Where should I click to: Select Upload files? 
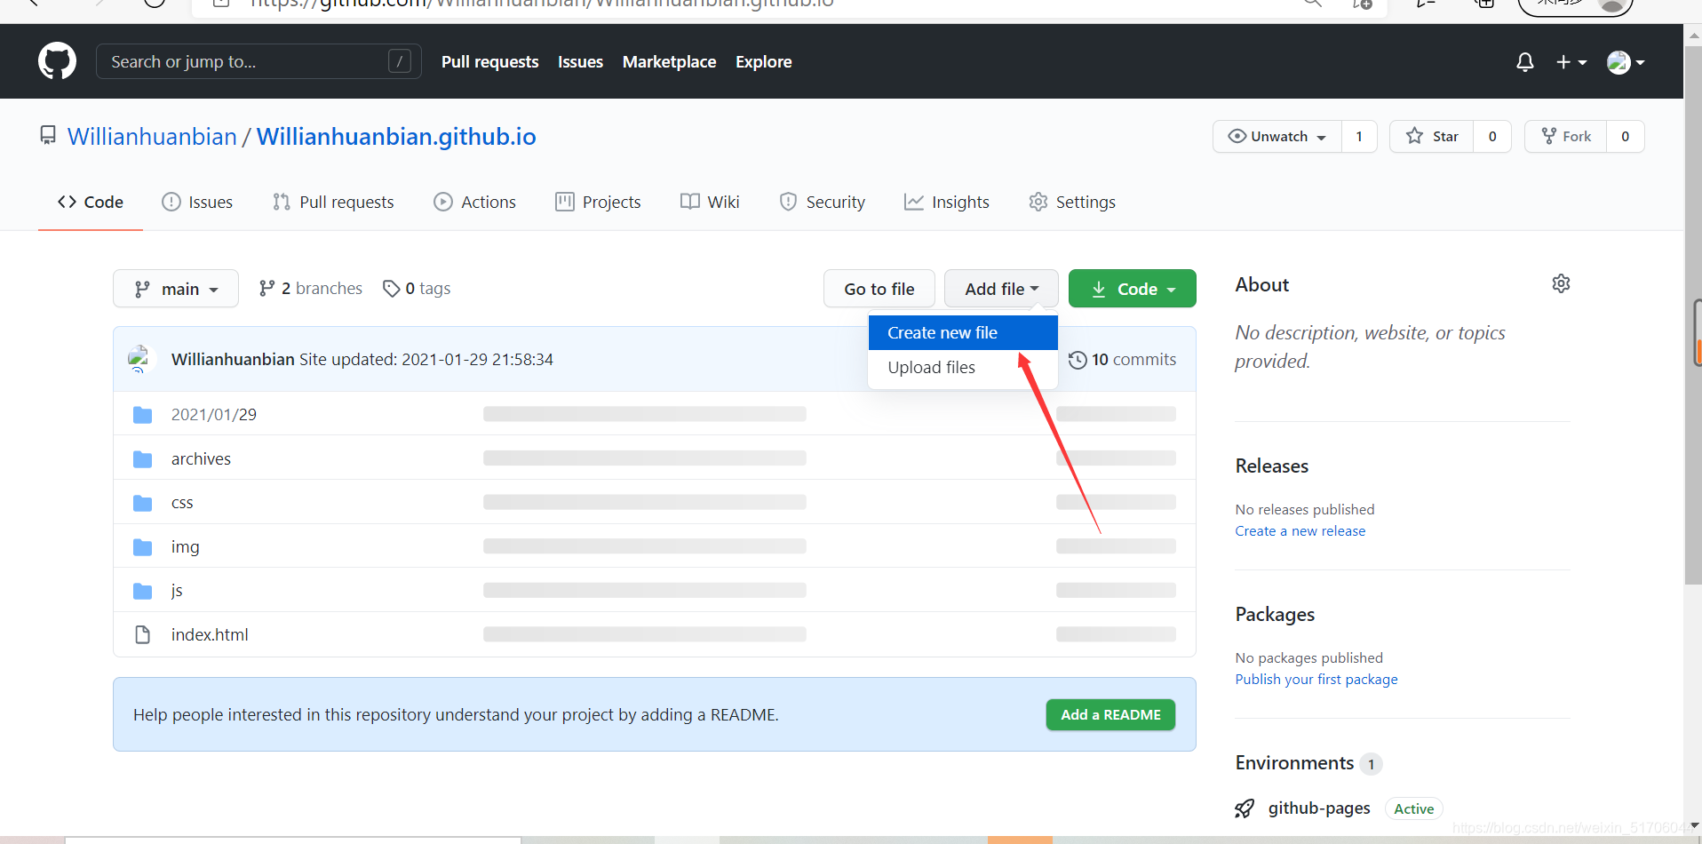click(963, 368)
